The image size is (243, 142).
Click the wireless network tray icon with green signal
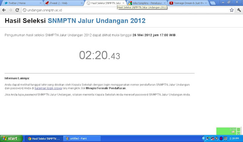point(208,139)
